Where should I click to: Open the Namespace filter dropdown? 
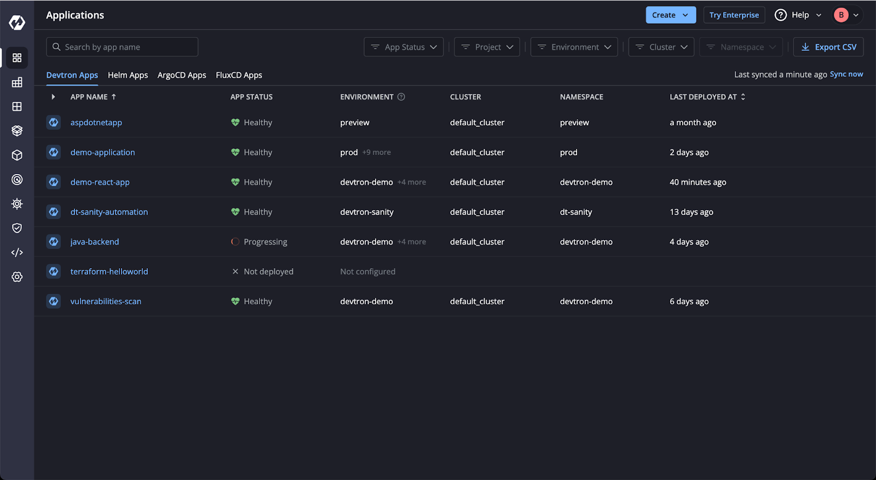[x=741, y=47]
